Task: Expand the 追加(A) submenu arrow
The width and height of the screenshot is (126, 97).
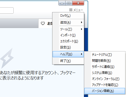Action: click(81, 22)
